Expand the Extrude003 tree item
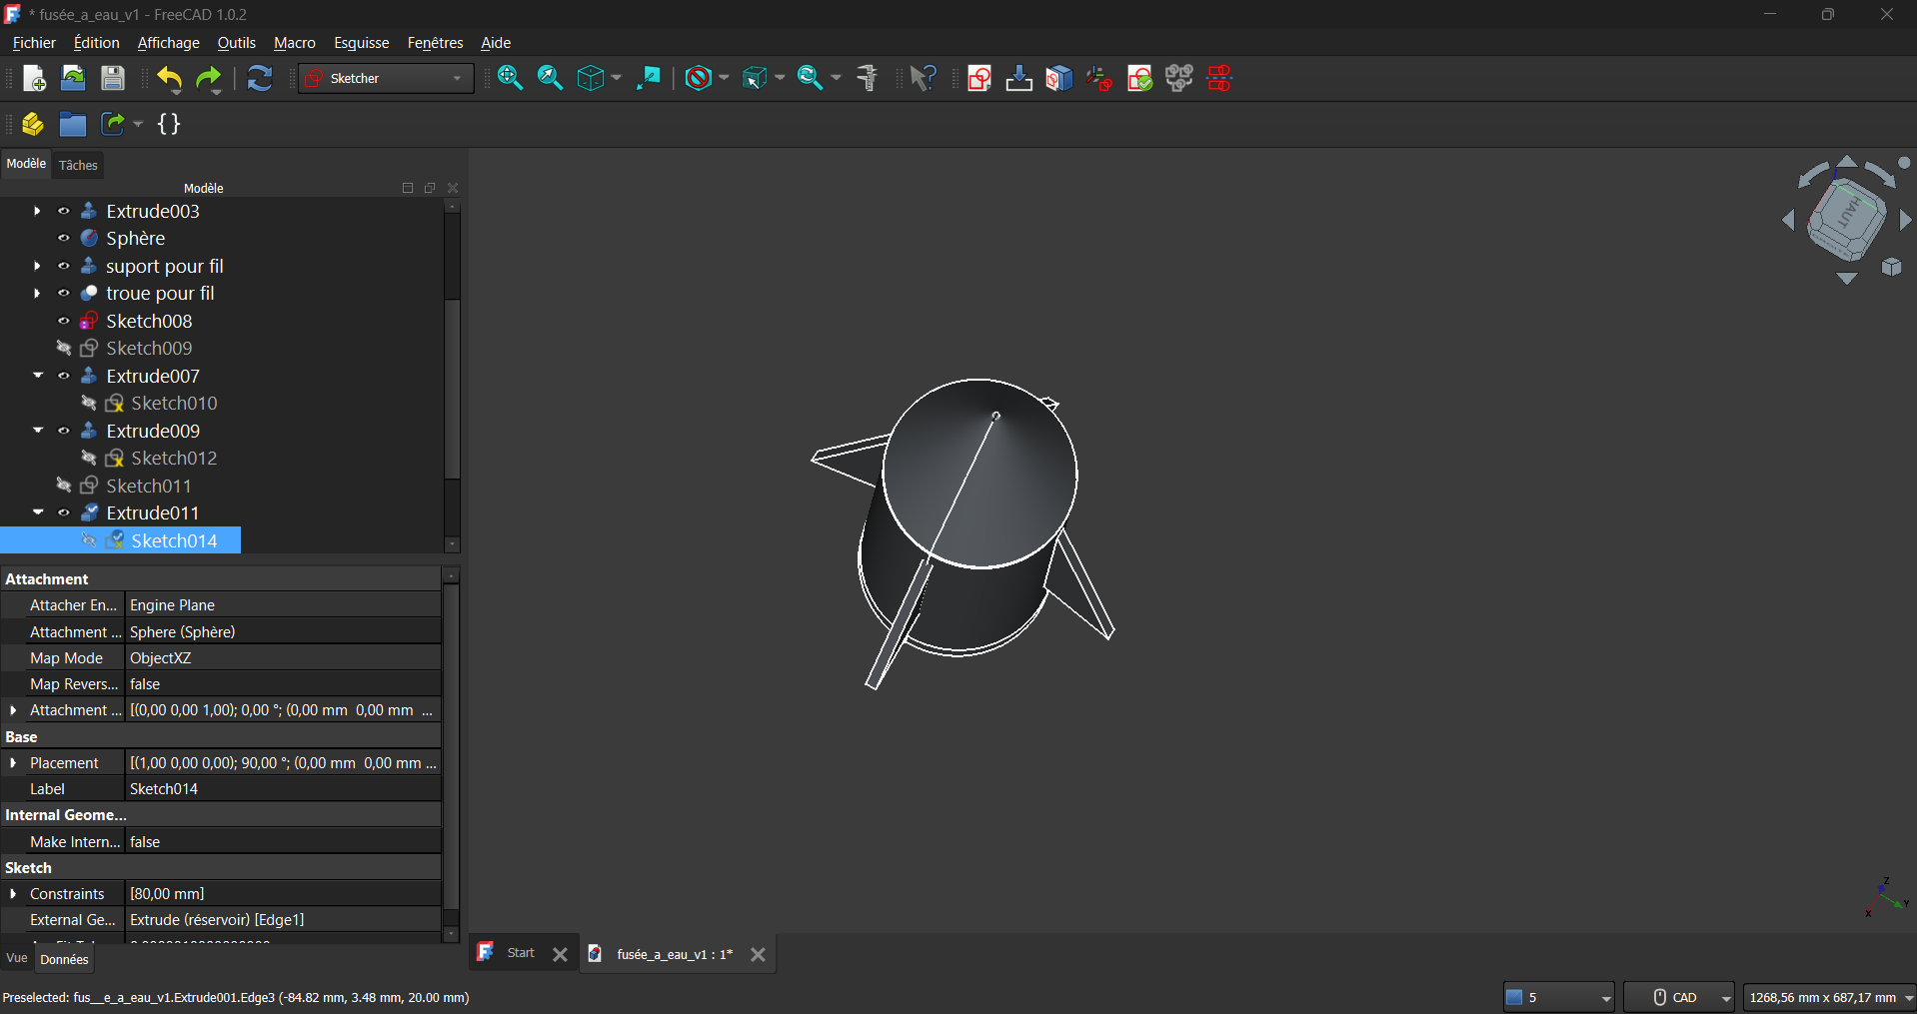 (x=37, y=212)
